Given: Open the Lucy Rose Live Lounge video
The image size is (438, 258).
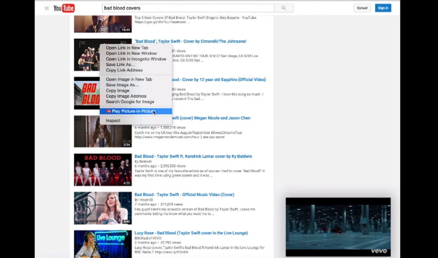Looking at the screenshot, I should coord(191,233).
